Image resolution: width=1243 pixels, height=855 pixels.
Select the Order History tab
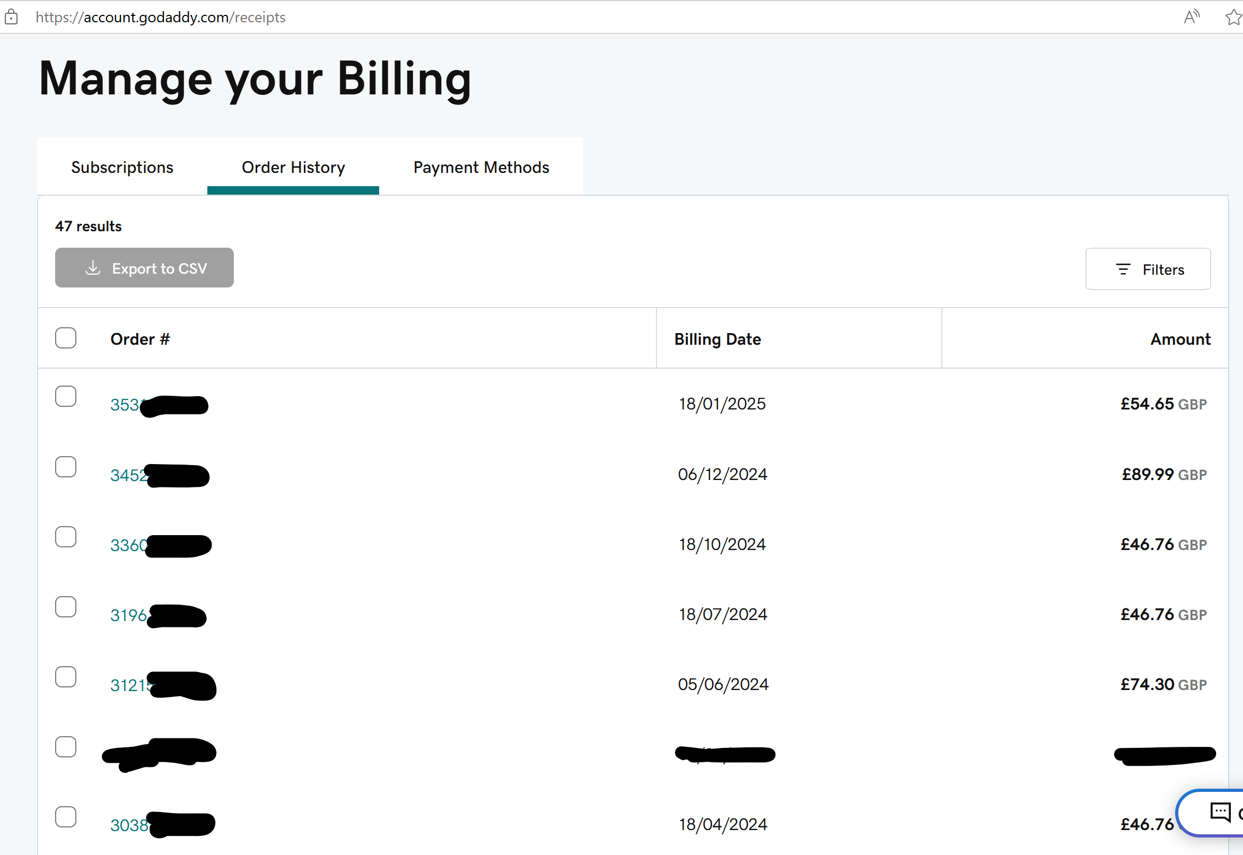(293, 167)
